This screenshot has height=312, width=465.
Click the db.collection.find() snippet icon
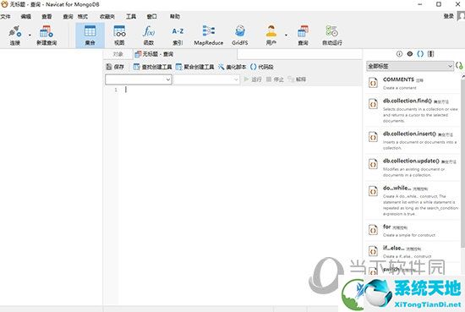373,104
